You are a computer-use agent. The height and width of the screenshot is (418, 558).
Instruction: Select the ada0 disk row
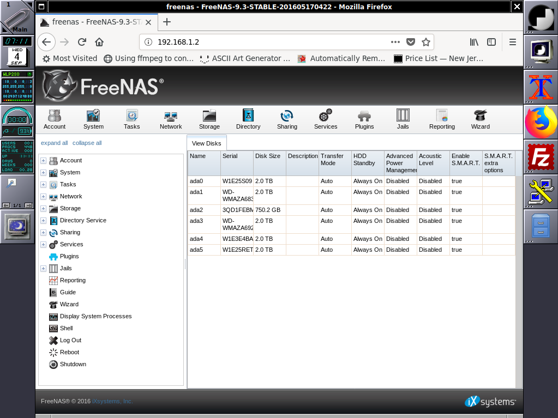(352, 181)
